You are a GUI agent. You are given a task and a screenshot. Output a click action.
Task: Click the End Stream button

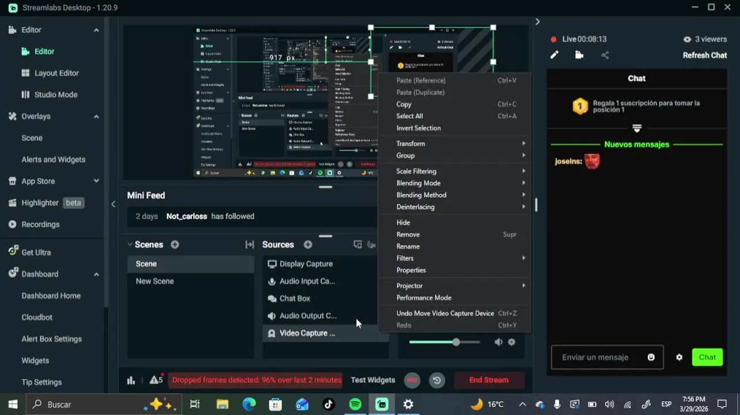pyautogui.click(x=489, y=380)
